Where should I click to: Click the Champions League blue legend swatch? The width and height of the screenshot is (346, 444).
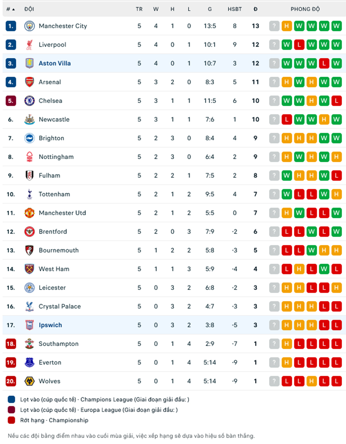click(12, 400)
